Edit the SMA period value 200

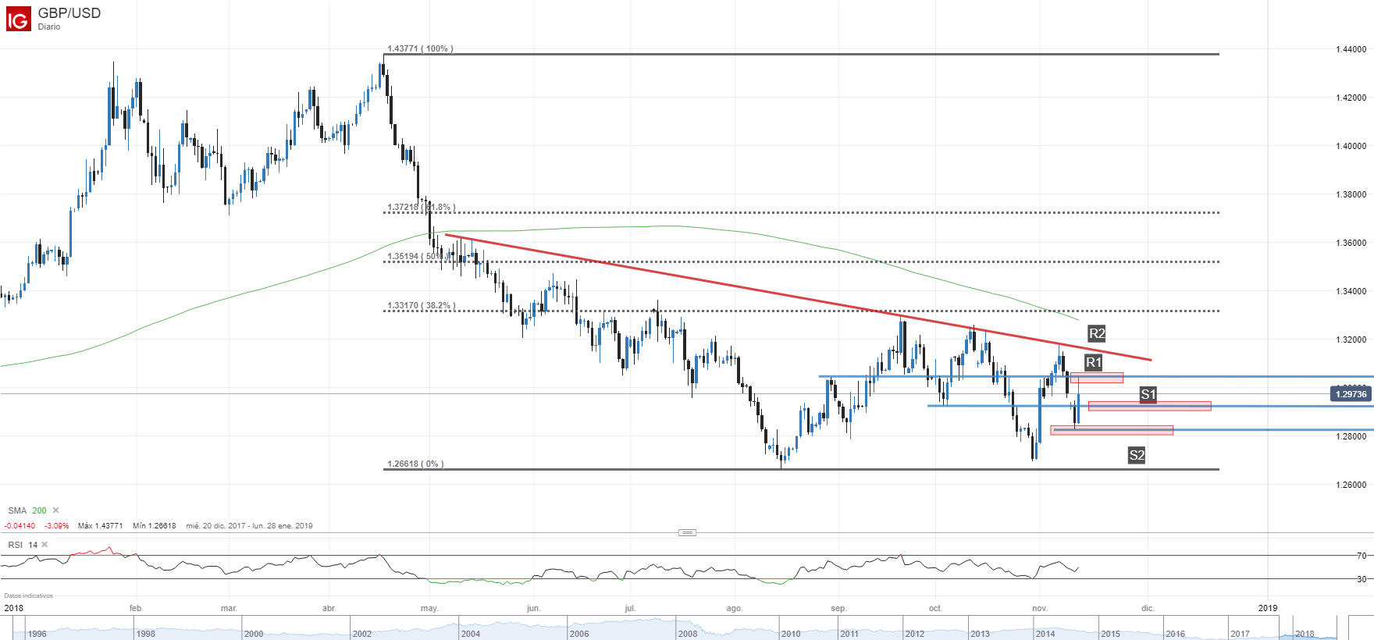tap(39, 510)
